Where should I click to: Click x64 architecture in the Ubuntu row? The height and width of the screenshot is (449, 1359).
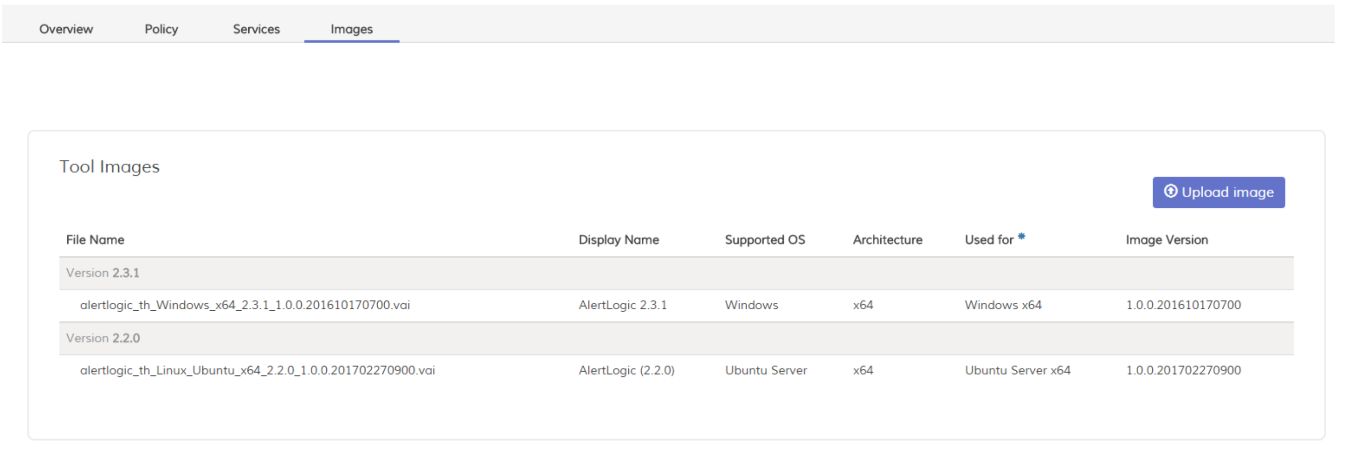coord(862,370)
